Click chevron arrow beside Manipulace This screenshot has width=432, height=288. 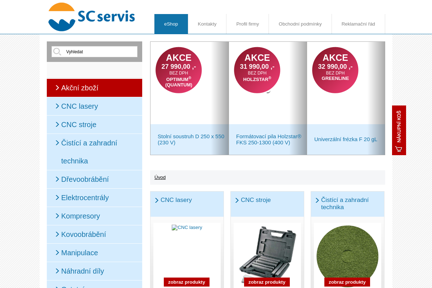coord(57,252)
